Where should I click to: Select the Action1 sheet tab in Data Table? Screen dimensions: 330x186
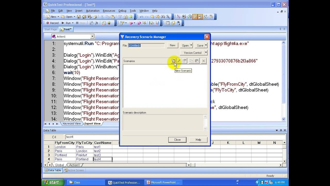point(74,165)
